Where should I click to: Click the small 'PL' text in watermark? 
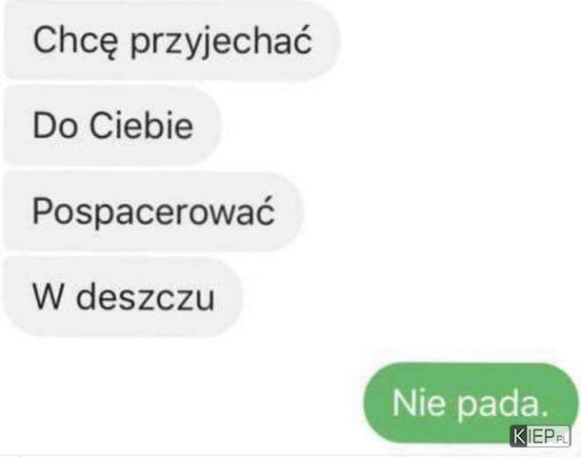point(561,439)
